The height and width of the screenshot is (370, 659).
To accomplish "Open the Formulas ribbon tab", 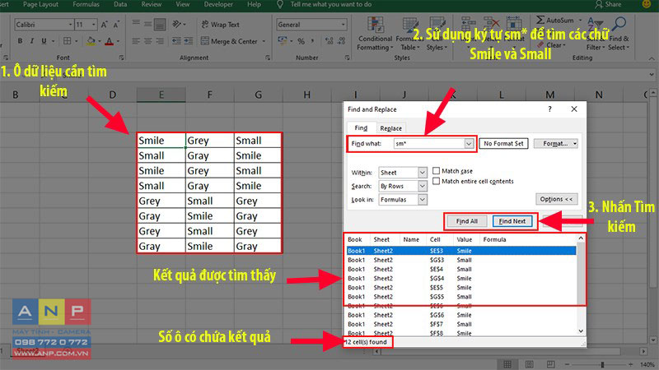I will pyautogui.click(x=86, y=5).
